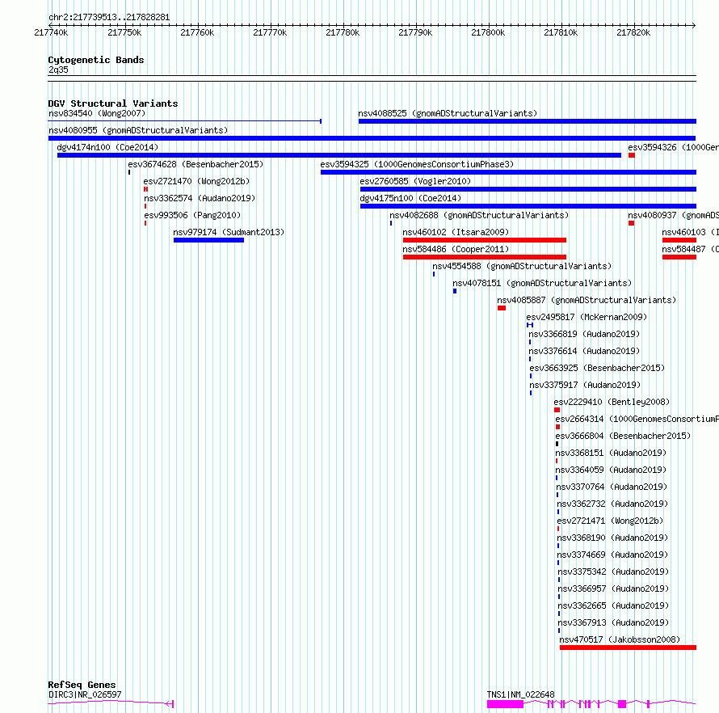Image resolution: width=719 pixels, height=713 pixels.
Task: Click the nsv4080937 variant label
Action: [673, 215]
